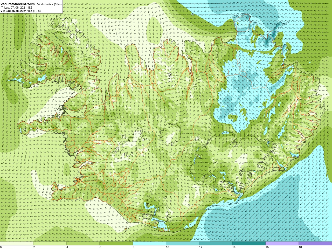
Task: Click the "12" scale label
Action: click(x=201, y=247)
